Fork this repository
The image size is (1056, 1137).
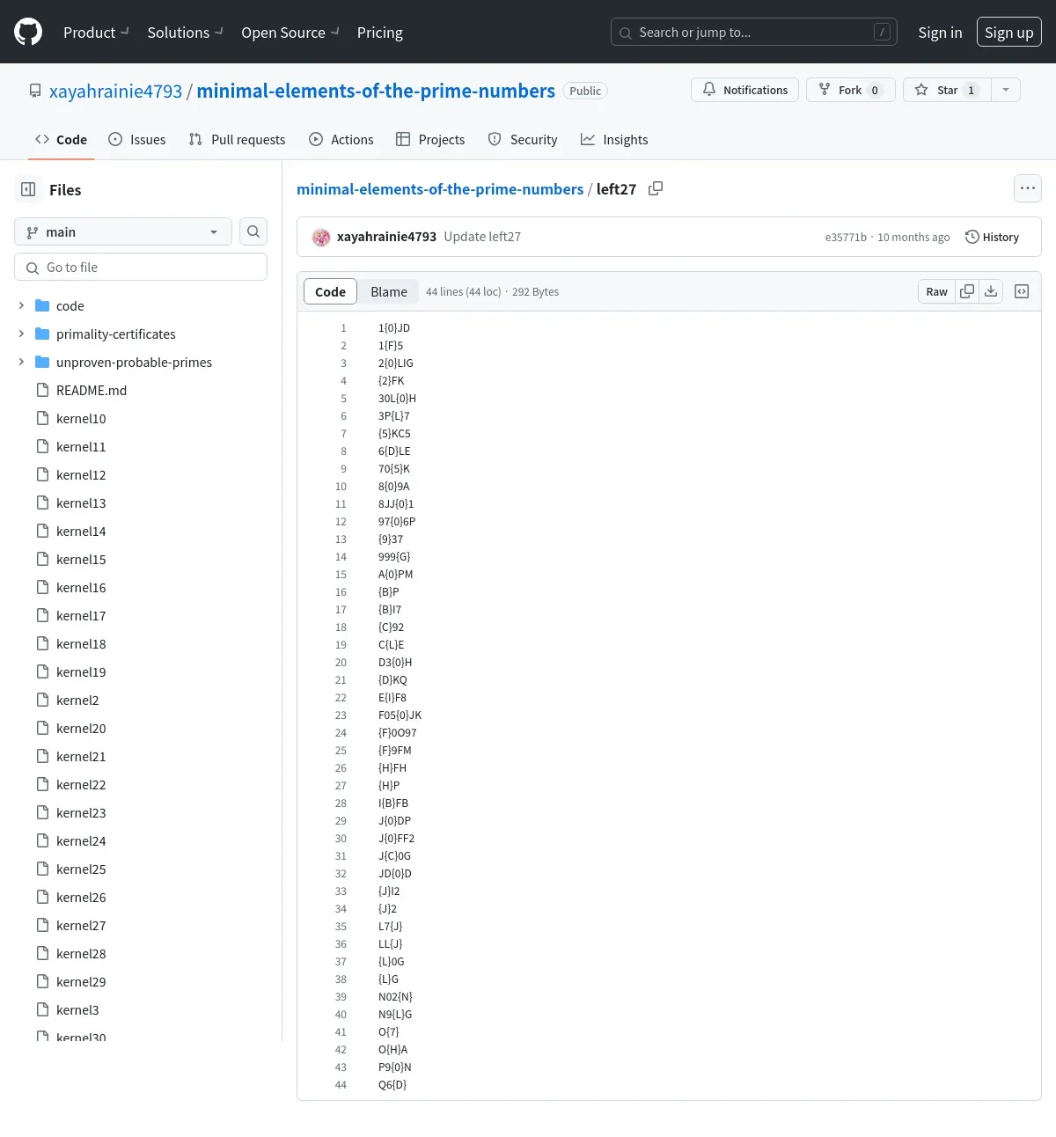click(850, 90)
